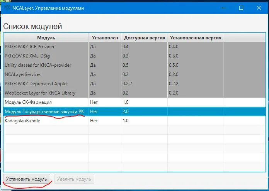The image size is (269, 191).
Task: Select Utility classes for KNCA-provider row
Action: (134, 65)
